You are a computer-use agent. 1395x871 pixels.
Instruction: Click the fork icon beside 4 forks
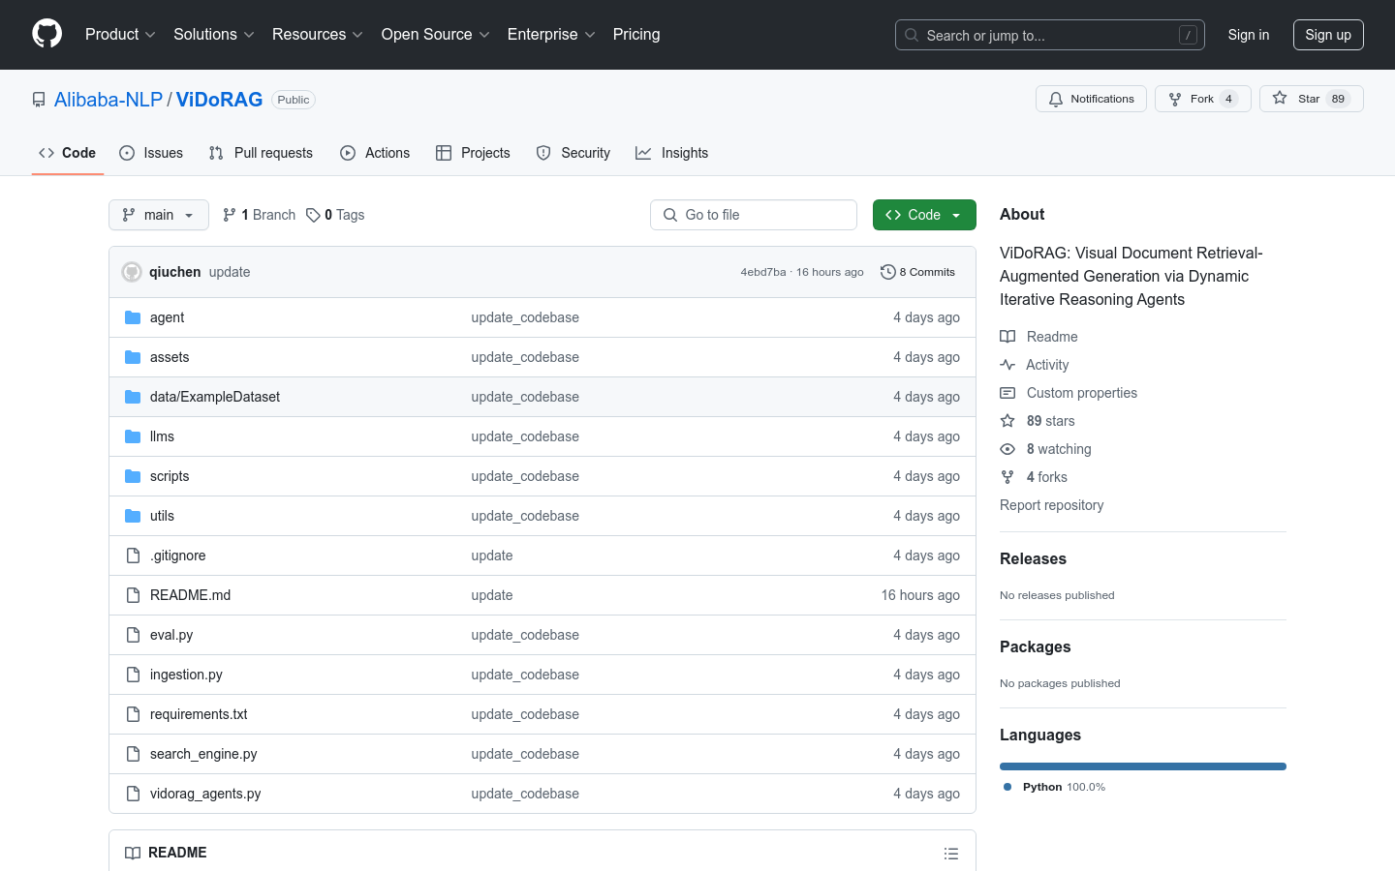point(1007,477)
